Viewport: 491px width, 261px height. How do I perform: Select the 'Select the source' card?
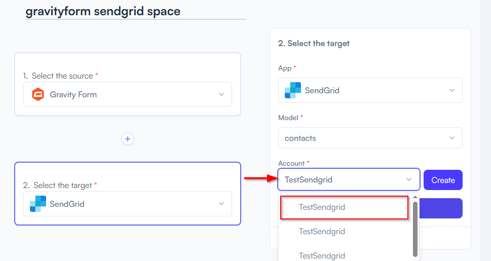tap(128, 84)
